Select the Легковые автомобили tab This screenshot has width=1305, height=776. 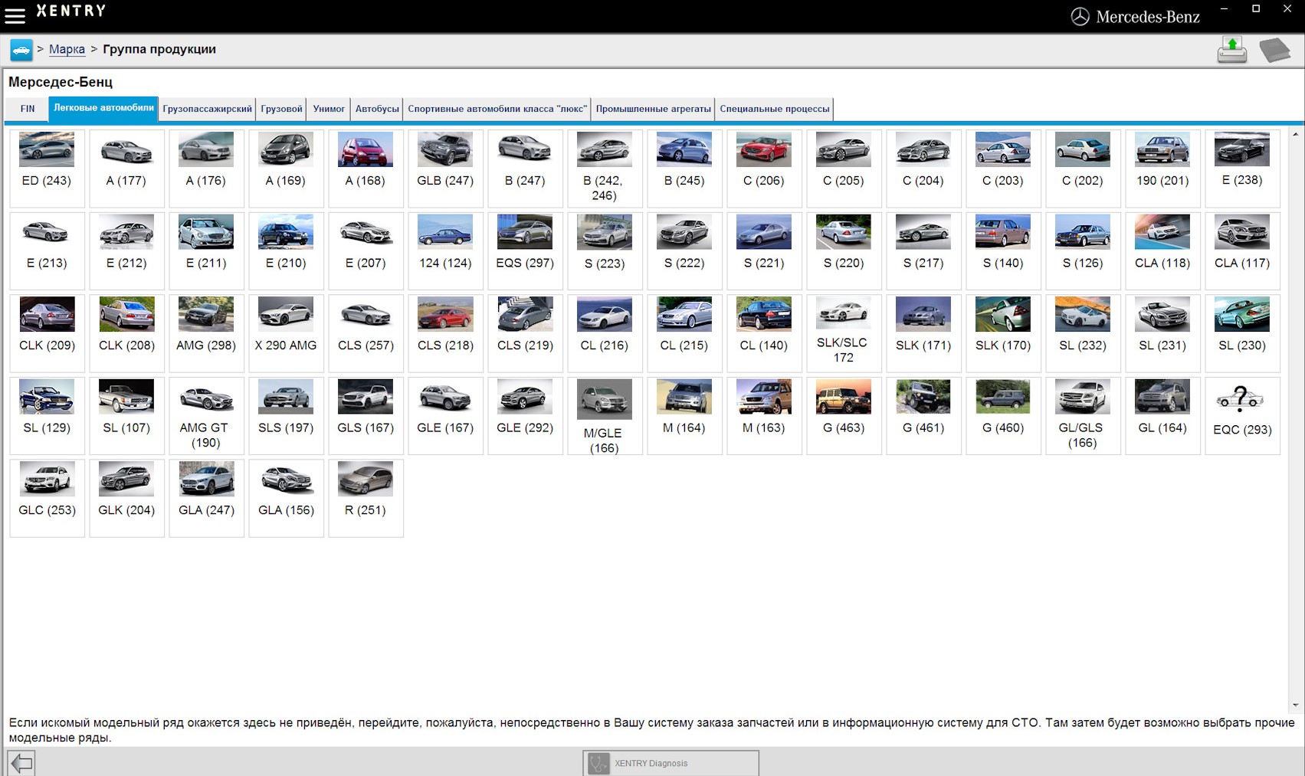[103, 109]
